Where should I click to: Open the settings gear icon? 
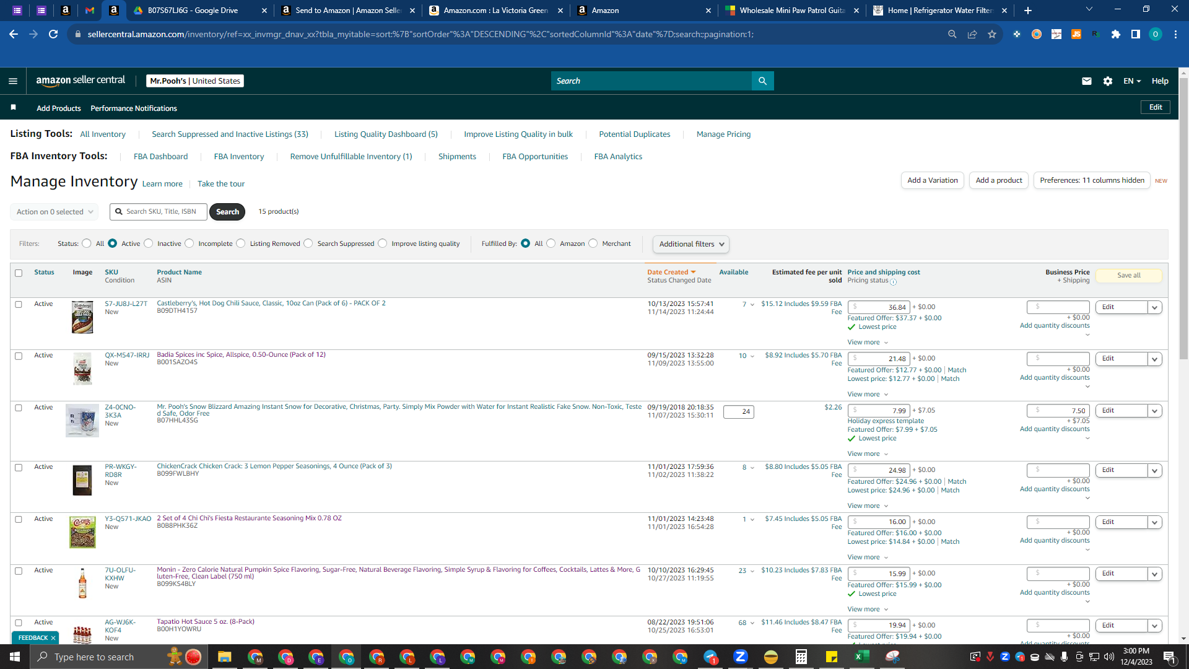click(x=1108, y=81)
